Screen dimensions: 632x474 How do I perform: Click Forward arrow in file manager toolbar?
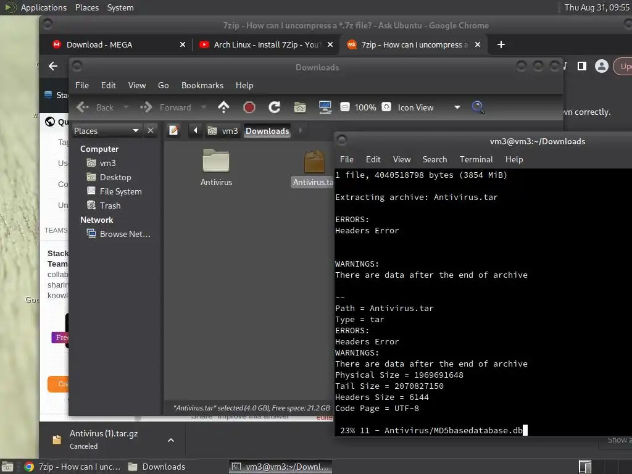point(165,107)
